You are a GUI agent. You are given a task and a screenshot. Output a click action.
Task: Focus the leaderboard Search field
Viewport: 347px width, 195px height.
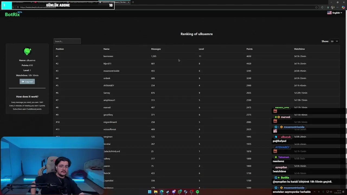click(67, 41)
